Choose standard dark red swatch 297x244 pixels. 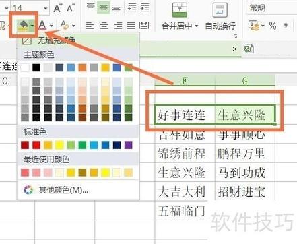(x=25, y=145)
